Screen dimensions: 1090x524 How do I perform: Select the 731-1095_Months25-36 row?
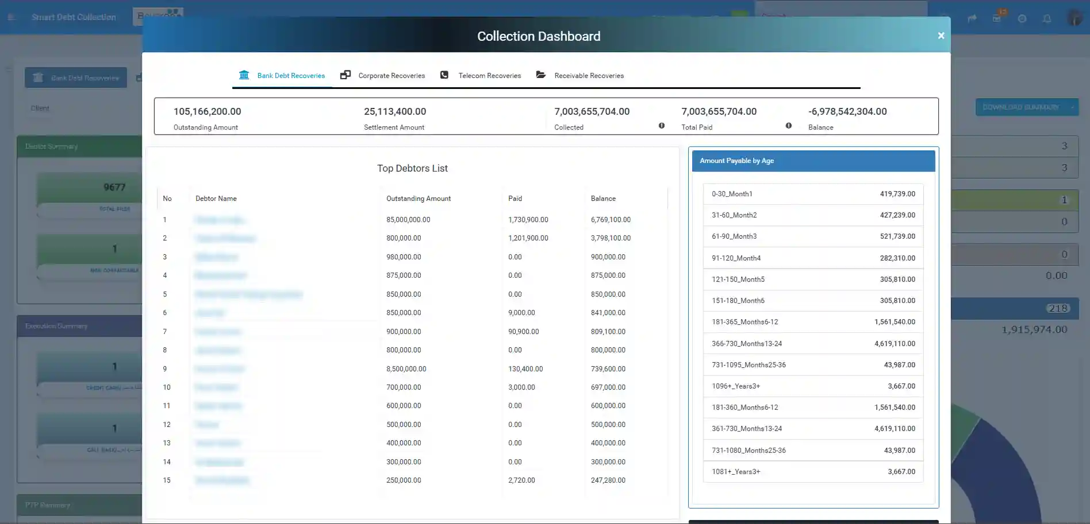point(813,365)
